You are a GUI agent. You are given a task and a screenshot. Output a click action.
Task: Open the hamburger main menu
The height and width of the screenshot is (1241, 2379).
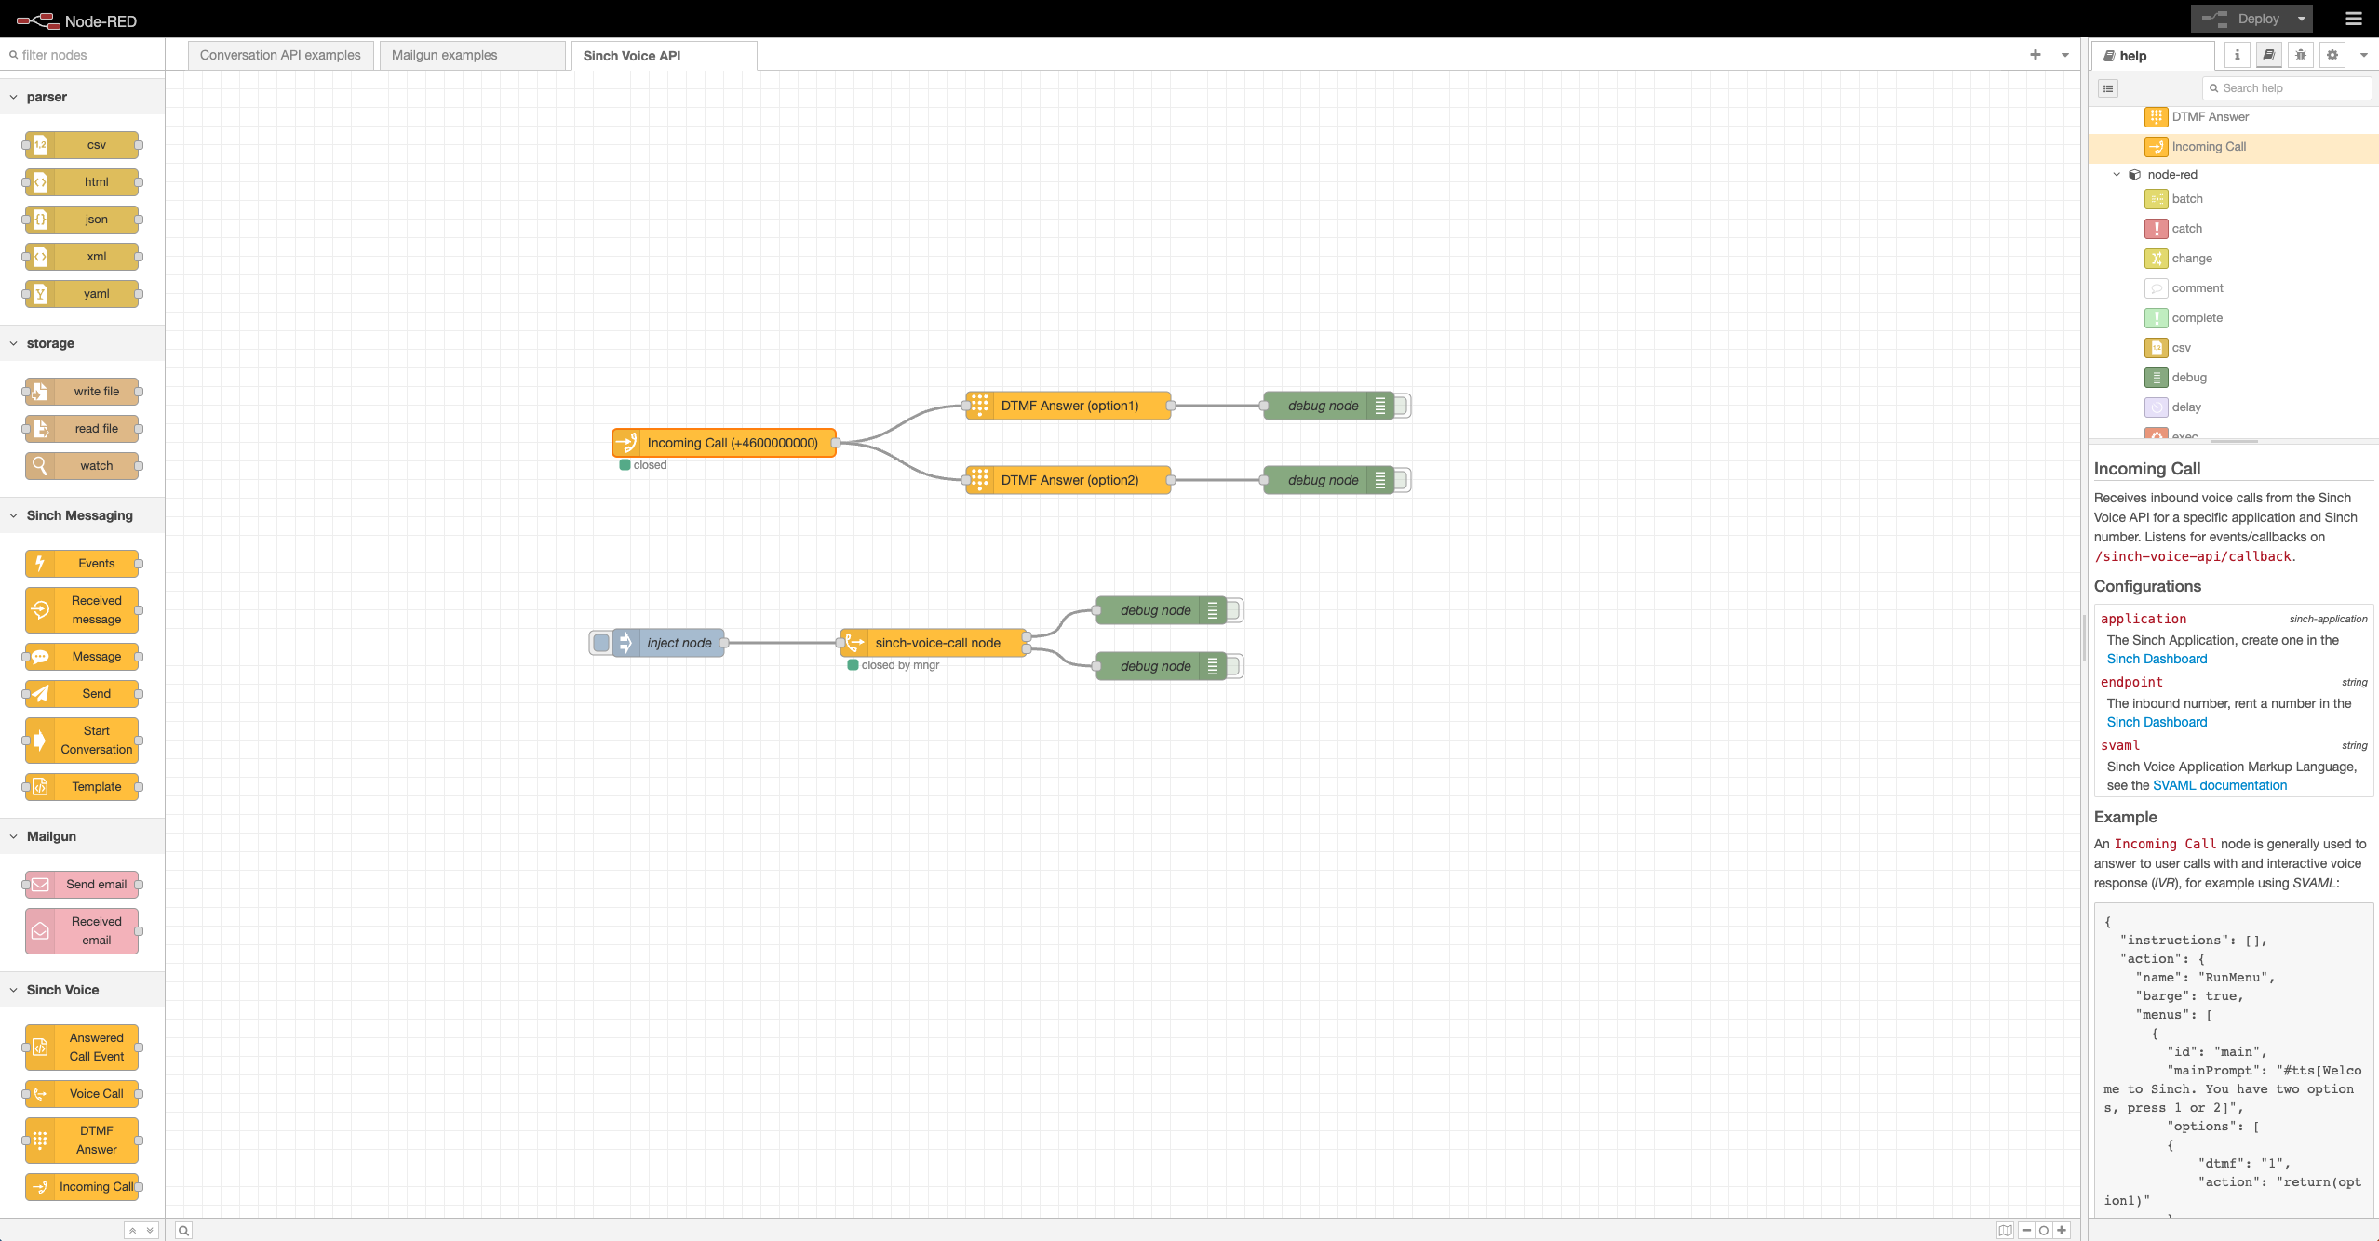pyautogui.click(x=2354, y=19)
